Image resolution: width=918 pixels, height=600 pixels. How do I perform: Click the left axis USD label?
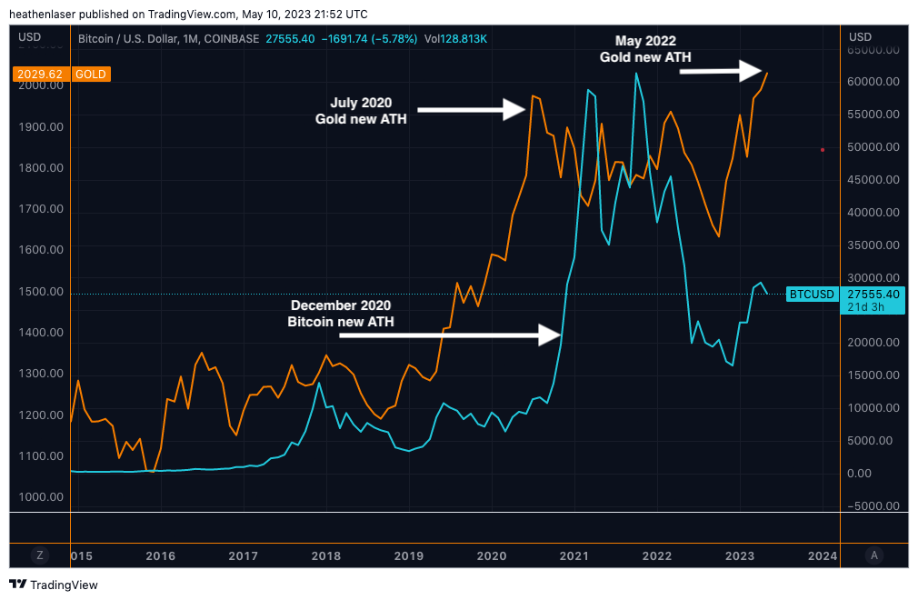tap(29, 37)
